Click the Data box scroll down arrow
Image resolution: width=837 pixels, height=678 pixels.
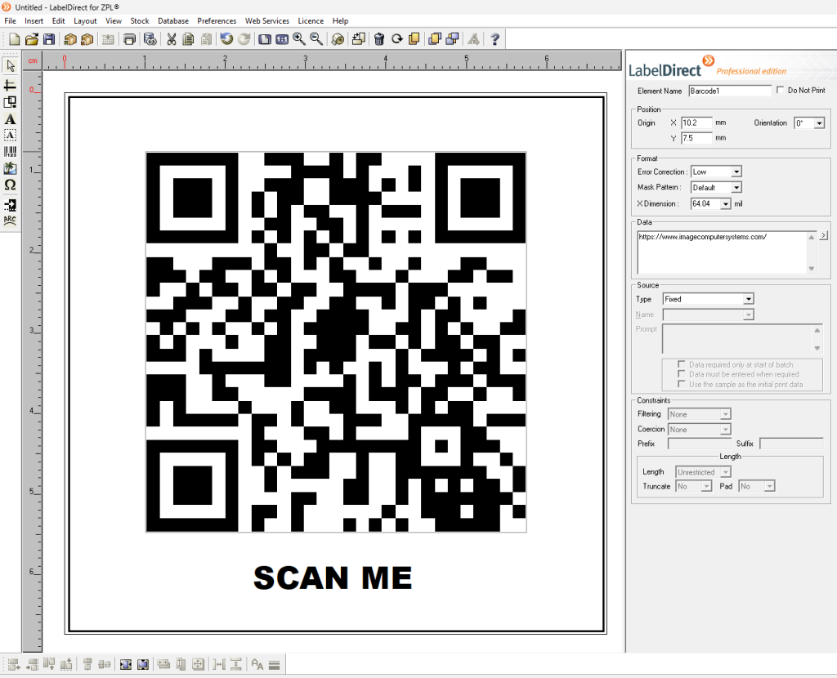(x=812, y=269)
